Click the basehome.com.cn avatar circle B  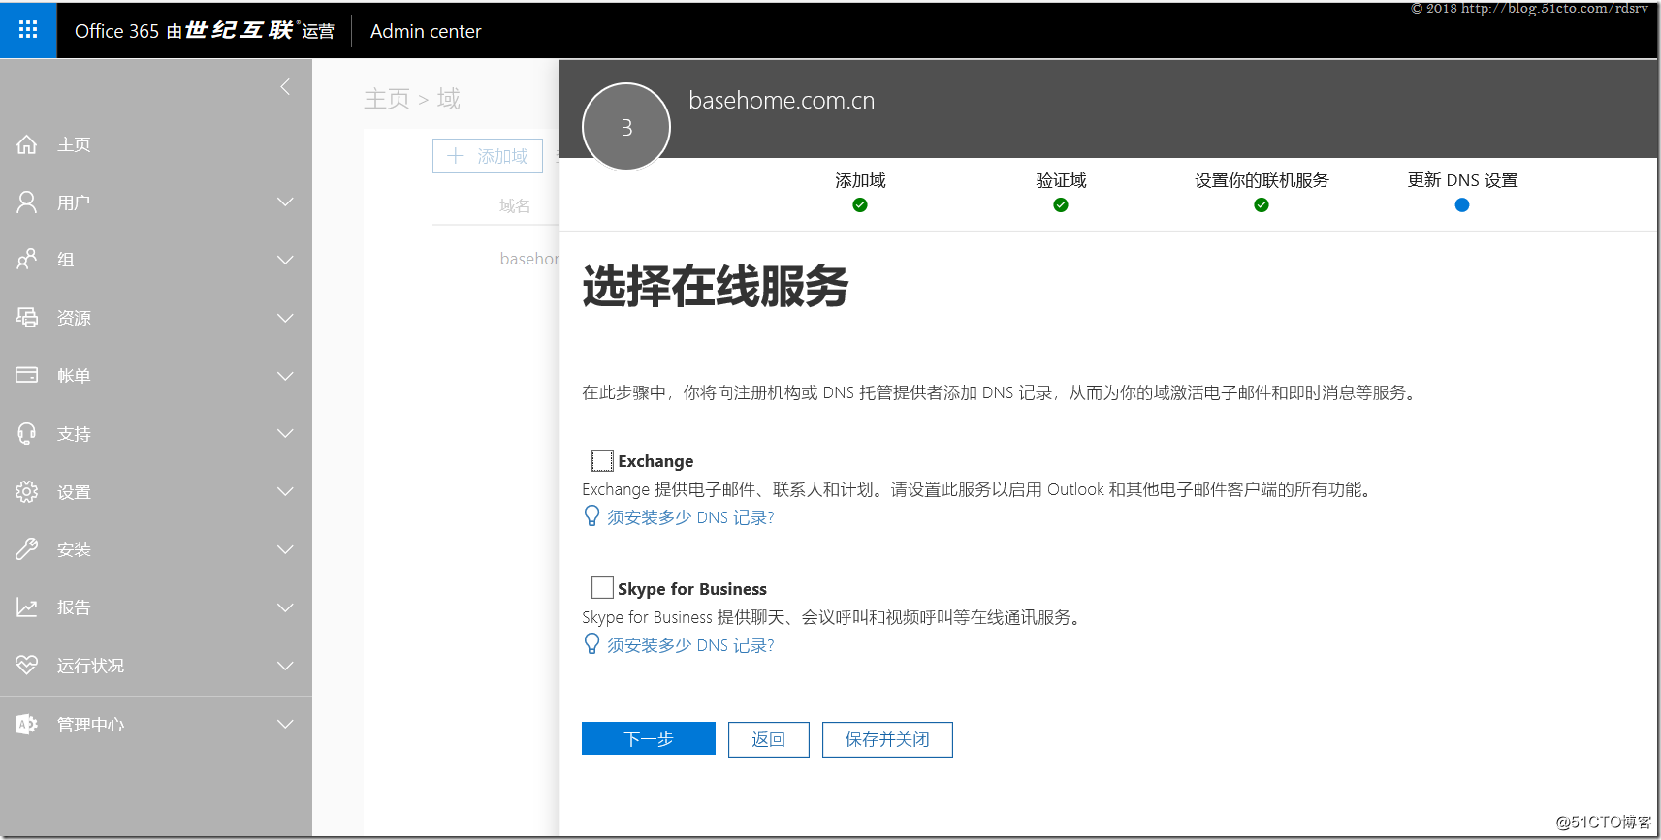click(626, 127)
